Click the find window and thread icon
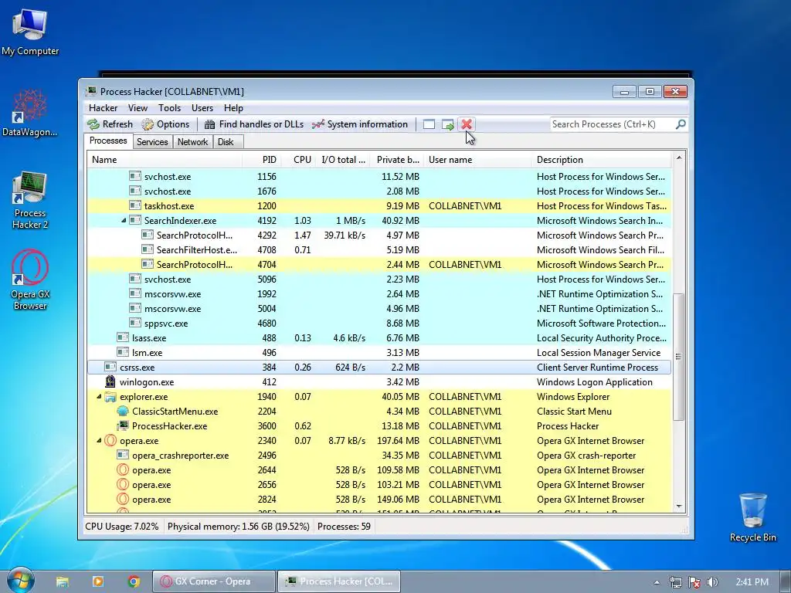This screenshot has height=593, width=791. point(447,124)
